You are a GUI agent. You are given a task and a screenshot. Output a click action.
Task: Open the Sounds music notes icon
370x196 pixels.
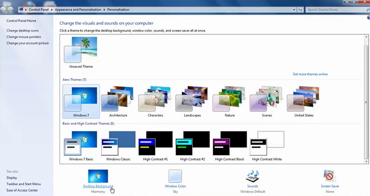(x=252, y=176)
